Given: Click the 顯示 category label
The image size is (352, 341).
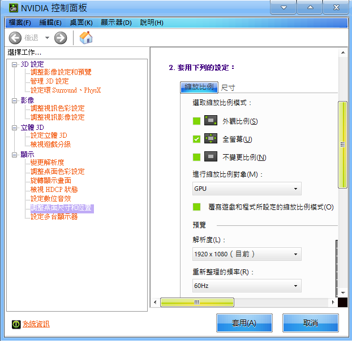Looking at the screenshot, I should 27,155.
